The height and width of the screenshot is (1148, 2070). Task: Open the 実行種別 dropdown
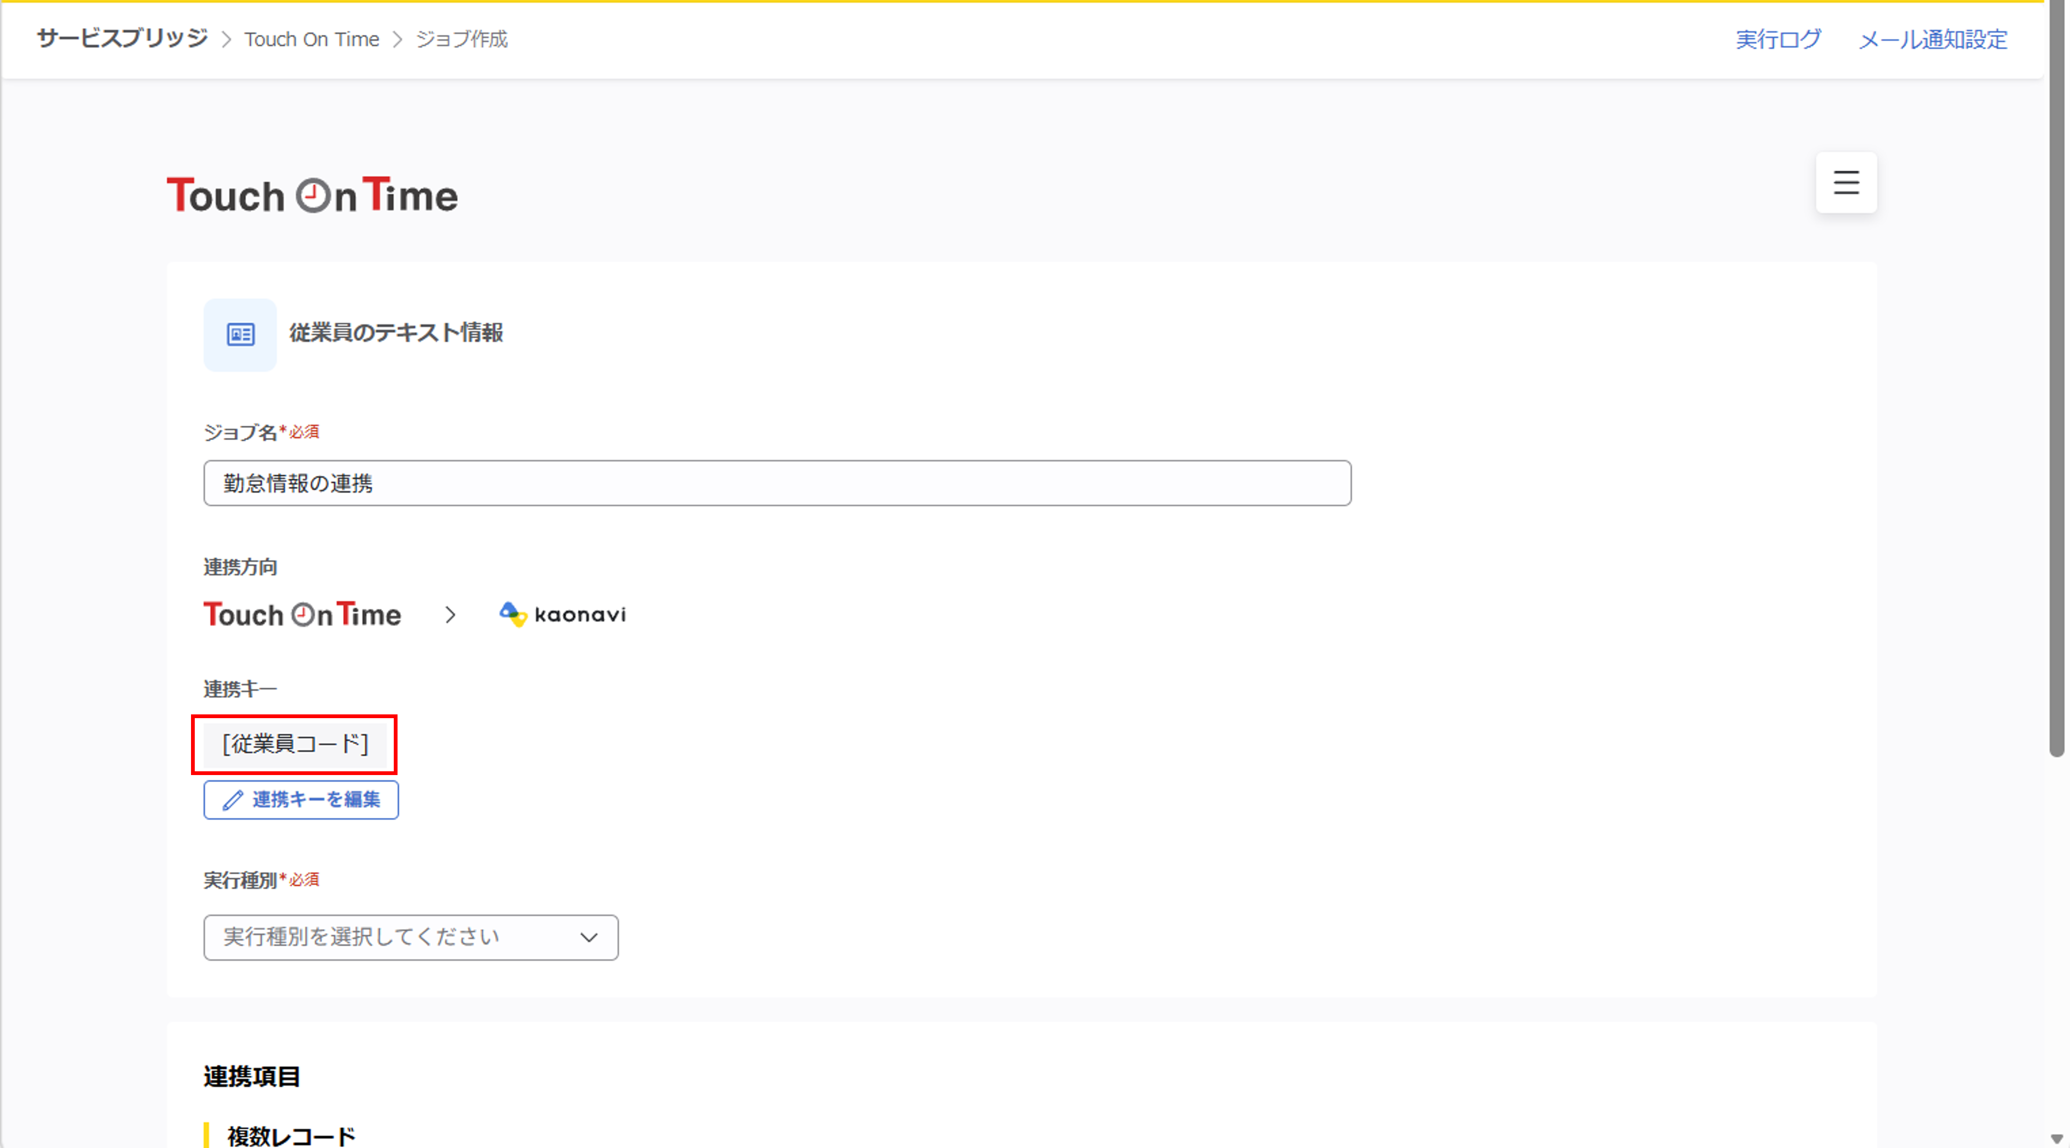411,937
